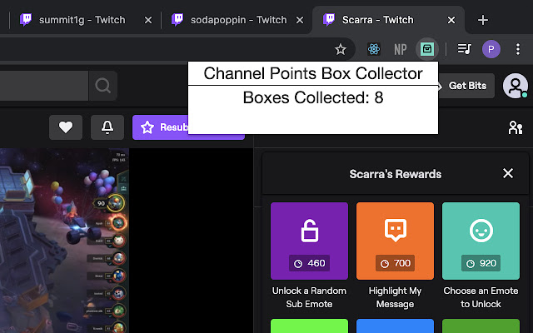Close the Scarra's Rewards panel
This screenshot has width=533, height=333.
click(x=508, y=173)
